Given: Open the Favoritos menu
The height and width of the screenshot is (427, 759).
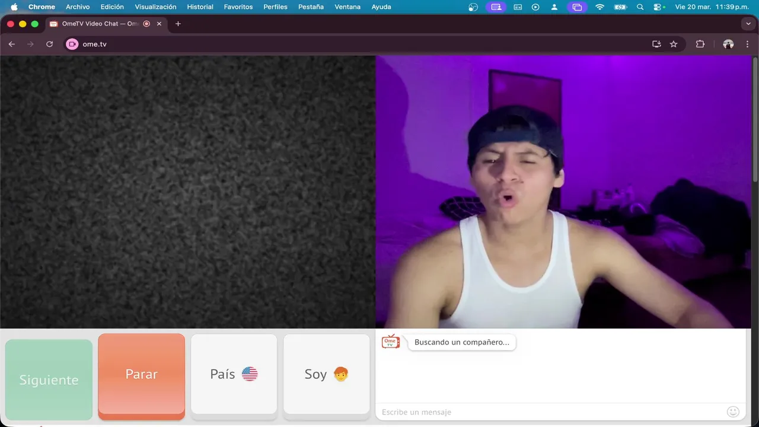Looking at the screenshot, I should [238, 7].
